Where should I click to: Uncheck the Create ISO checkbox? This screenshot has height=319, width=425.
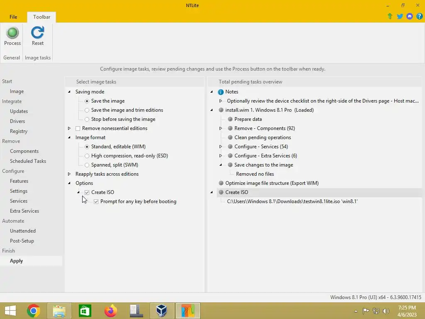point(87,192)
